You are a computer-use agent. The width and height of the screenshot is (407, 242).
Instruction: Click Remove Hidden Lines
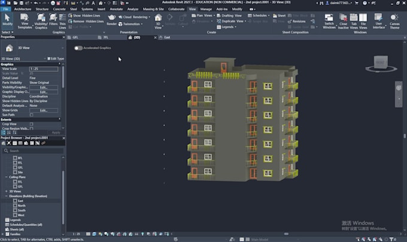click(86, 22)
